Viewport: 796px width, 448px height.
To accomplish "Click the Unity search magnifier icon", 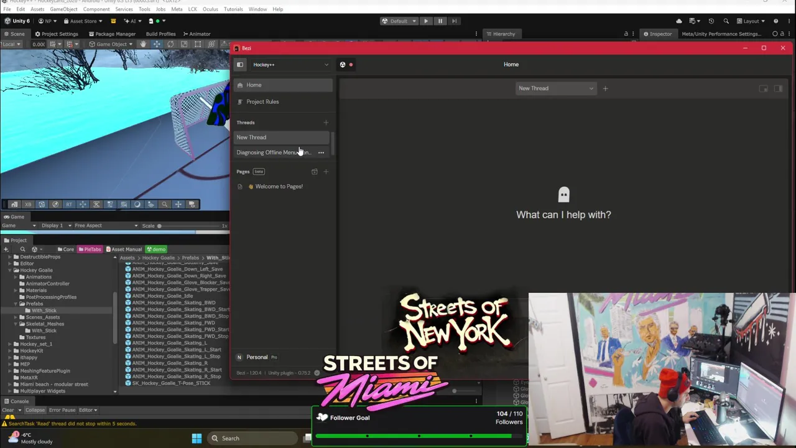I will tap(726, 21).
